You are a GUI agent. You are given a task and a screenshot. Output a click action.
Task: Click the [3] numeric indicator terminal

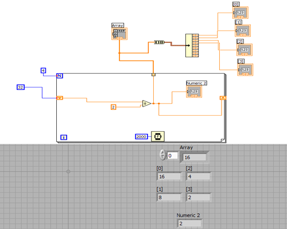pyautogui.click(x=245, y=70)
